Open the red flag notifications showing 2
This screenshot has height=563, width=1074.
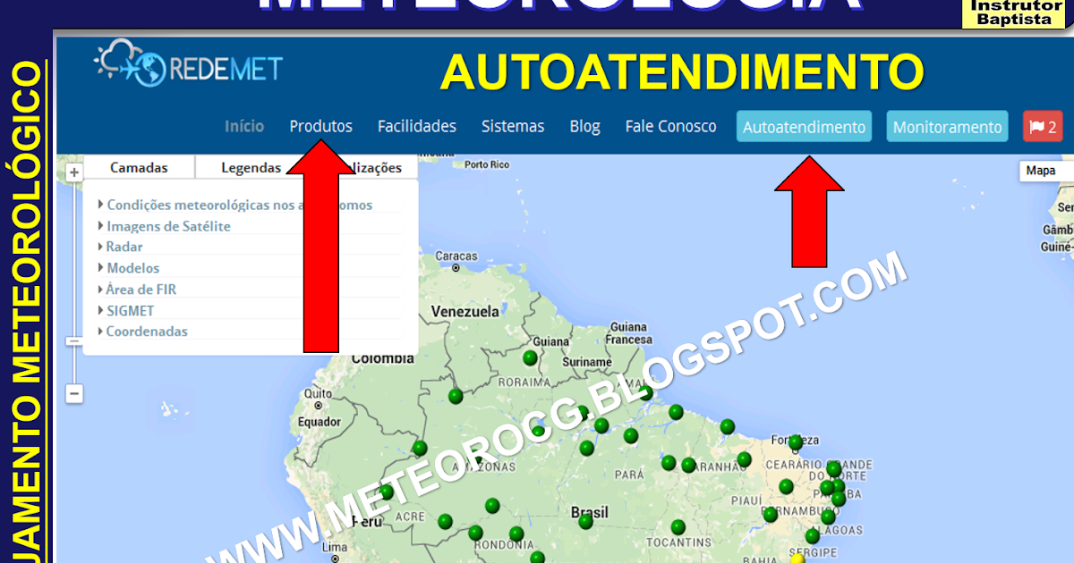click(x=1042, y=126)
